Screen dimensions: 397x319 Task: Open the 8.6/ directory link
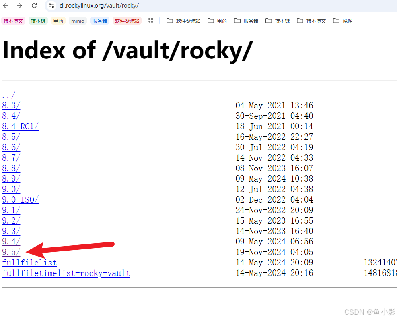point(11,147)
